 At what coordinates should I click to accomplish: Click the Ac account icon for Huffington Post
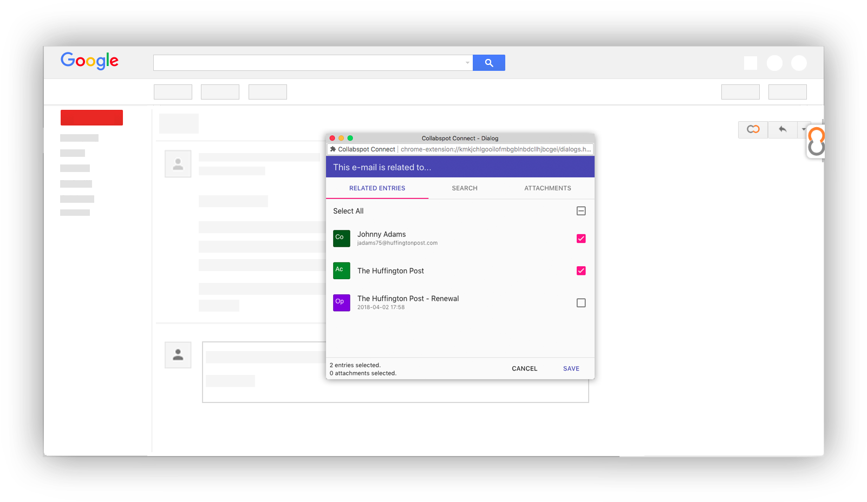[342, 270]
